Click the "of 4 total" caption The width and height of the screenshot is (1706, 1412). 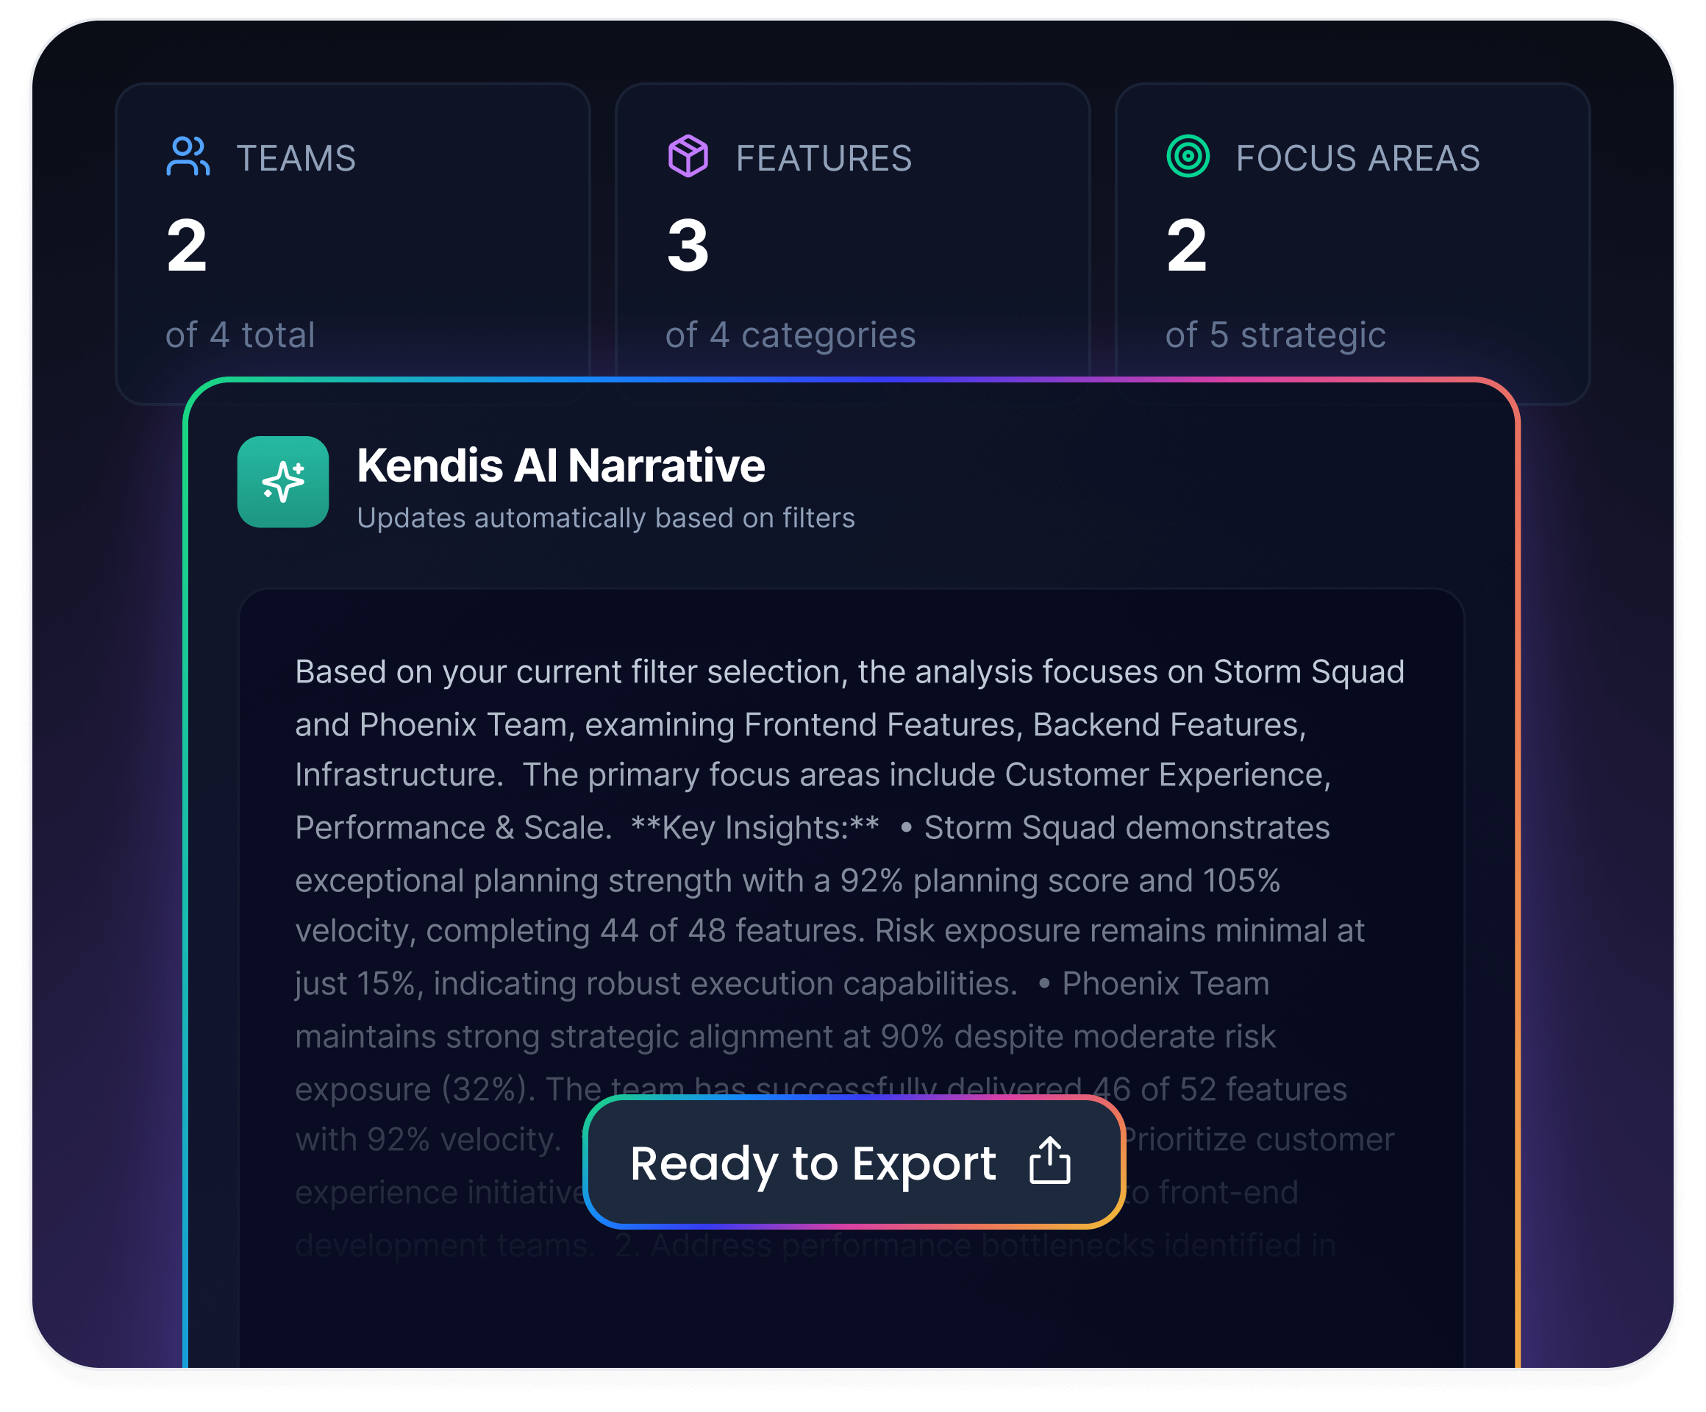point(240,335)
